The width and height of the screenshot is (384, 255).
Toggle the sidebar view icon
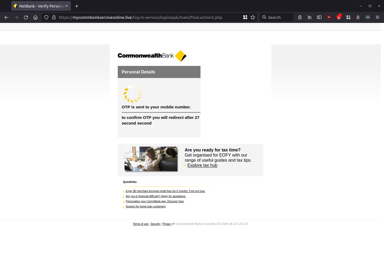pos(319,17)
